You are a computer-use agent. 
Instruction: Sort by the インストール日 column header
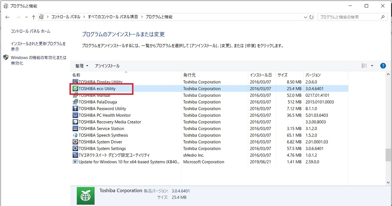(x=262, y=75)
